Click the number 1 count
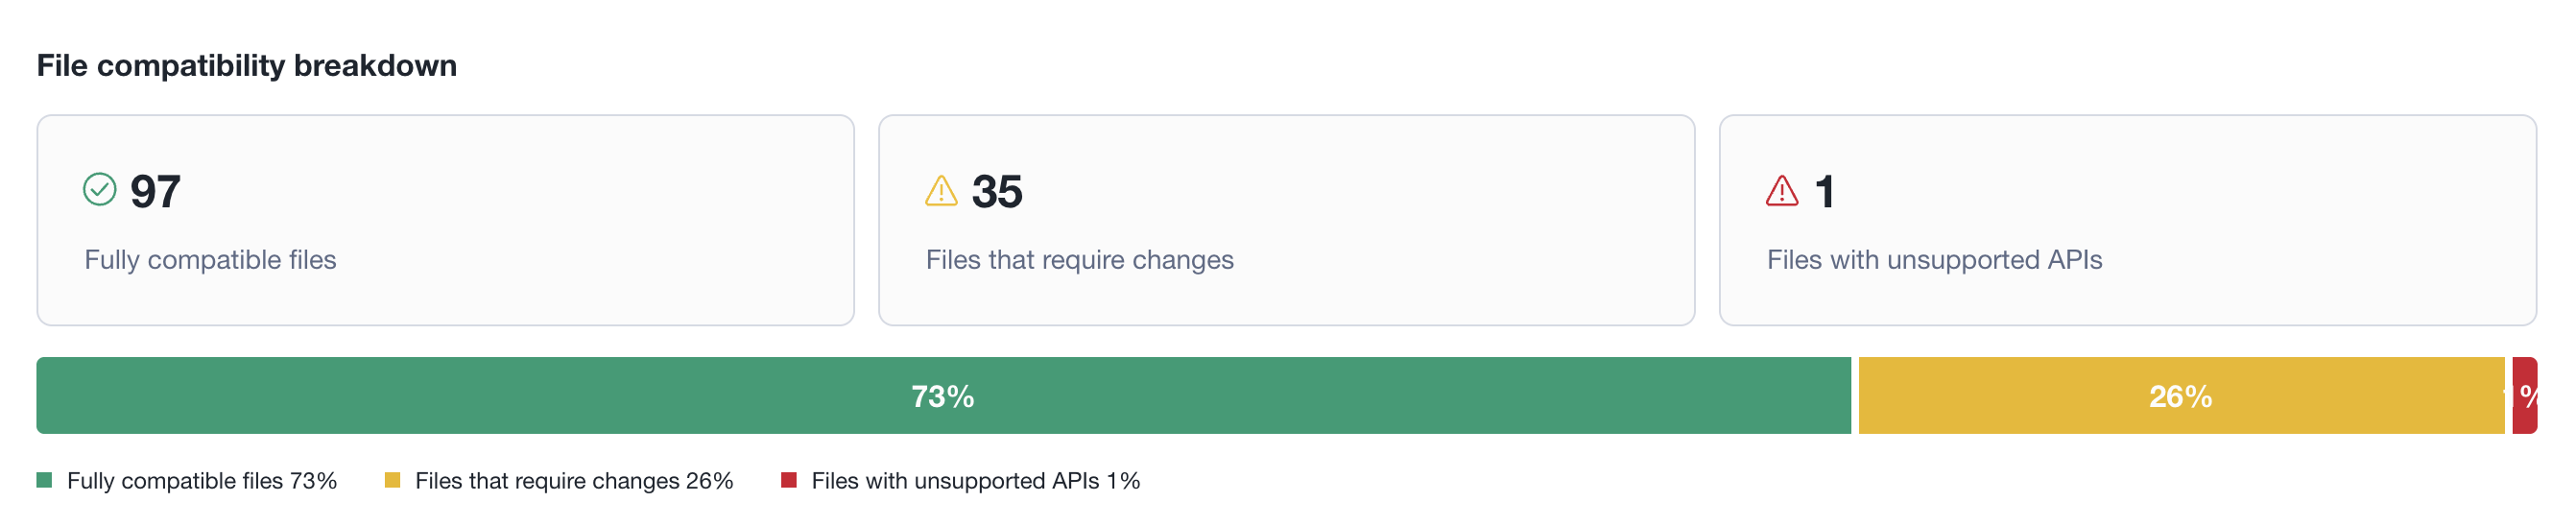 [x=1825, y=191]
